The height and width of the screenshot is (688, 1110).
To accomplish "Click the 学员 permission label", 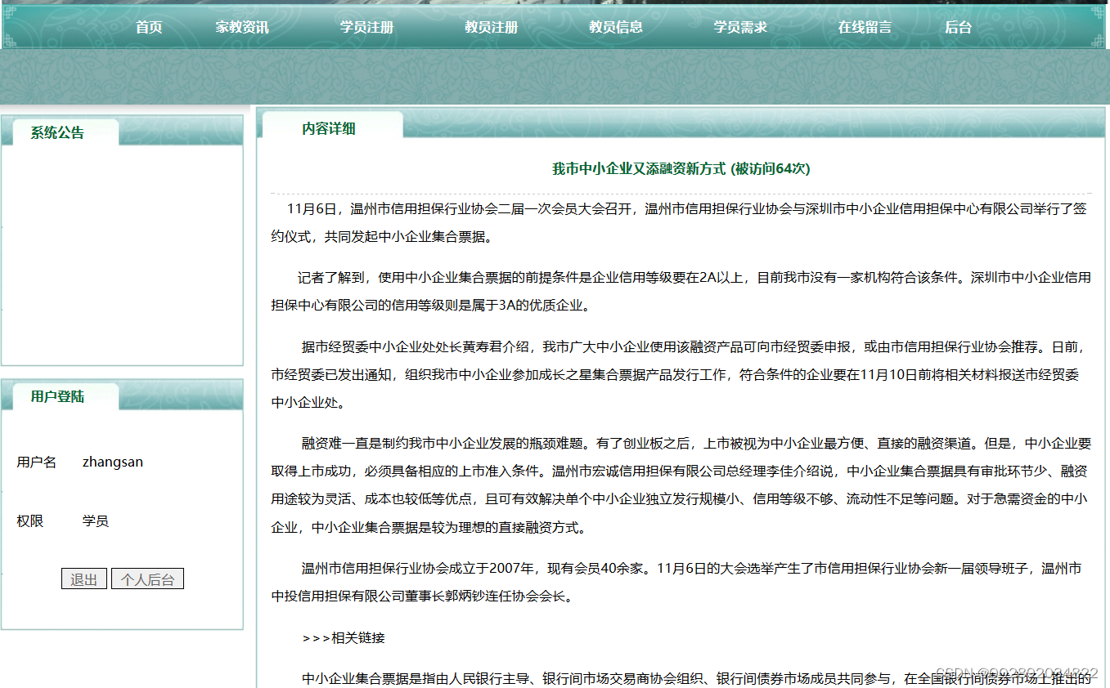I will click(96, 520).
